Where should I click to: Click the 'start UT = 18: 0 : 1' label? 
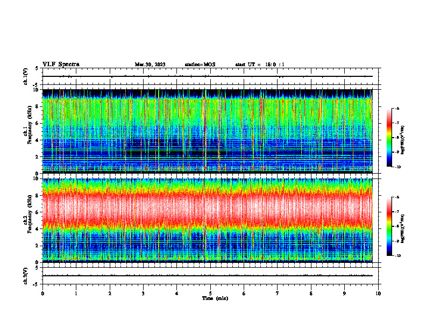point(260,65)
